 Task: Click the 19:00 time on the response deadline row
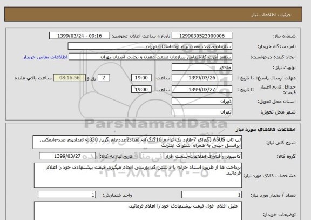(x=141, y=78)
